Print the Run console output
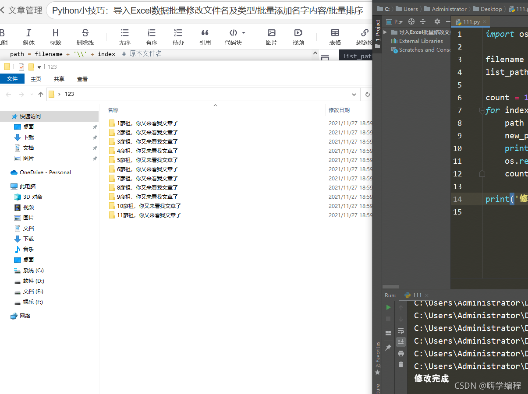This screenshot has width=528, height=394. tap(401, 353)
